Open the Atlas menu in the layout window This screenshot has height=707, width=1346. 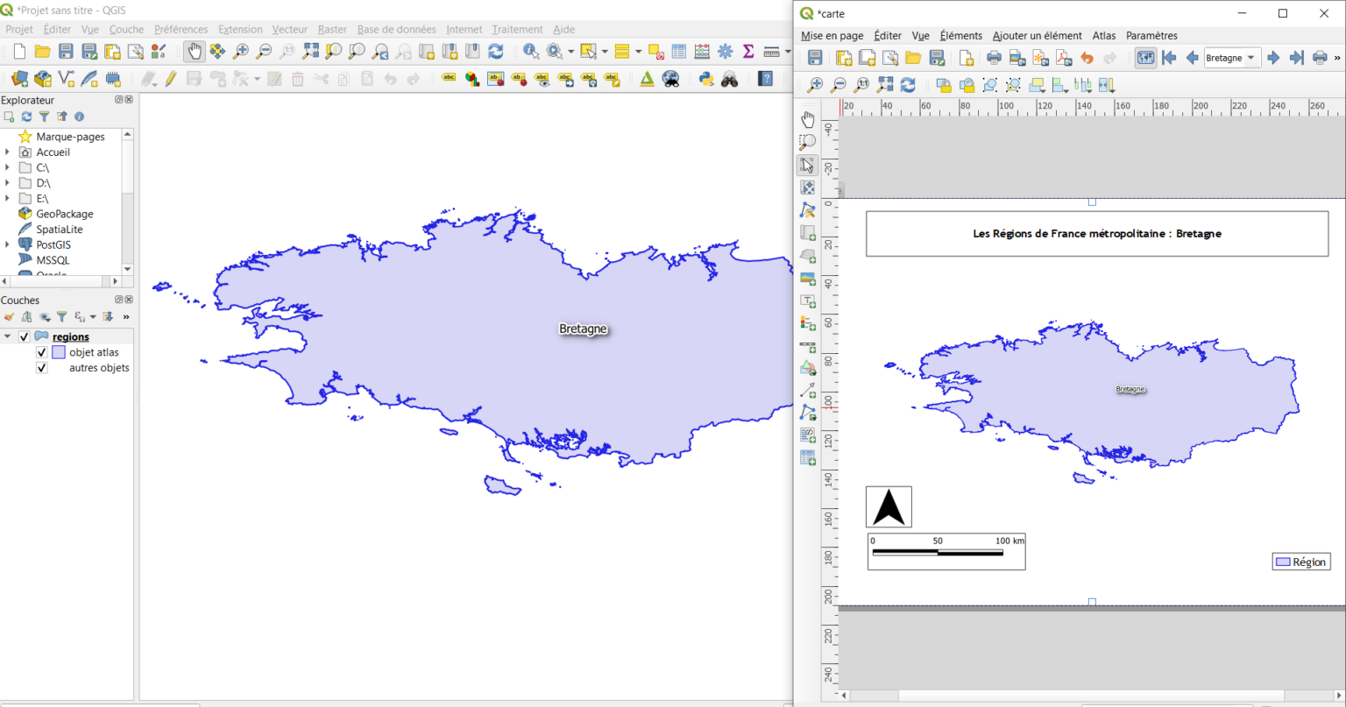pyautogui.click(x=1103, y=36)
